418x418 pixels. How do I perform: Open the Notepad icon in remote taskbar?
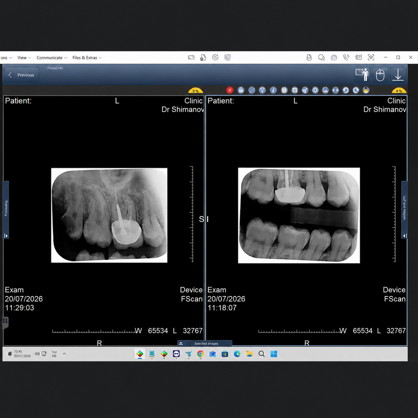[x=152, y=354]
